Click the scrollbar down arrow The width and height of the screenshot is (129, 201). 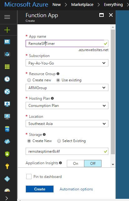pyautogui.click(x=113, y=165)
